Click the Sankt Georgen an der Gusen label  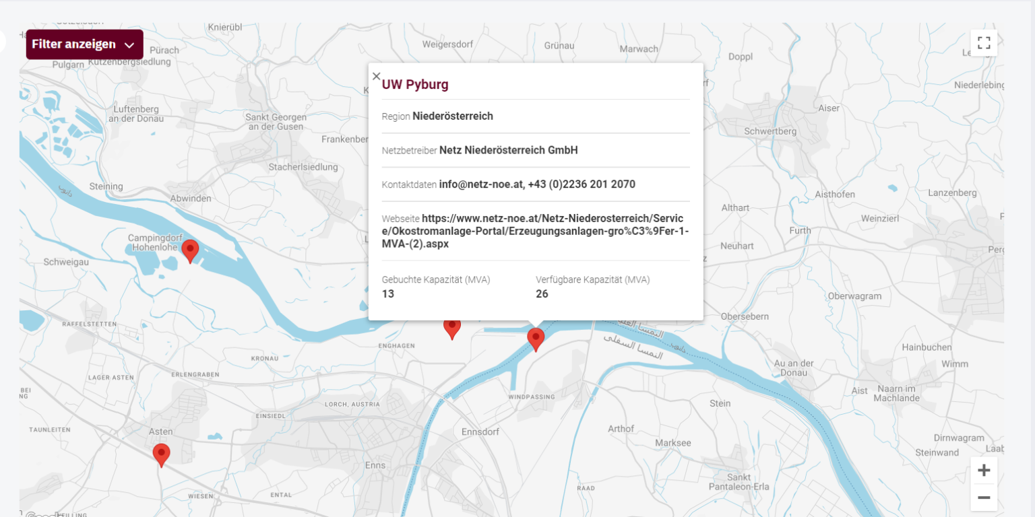coord(277,122)
